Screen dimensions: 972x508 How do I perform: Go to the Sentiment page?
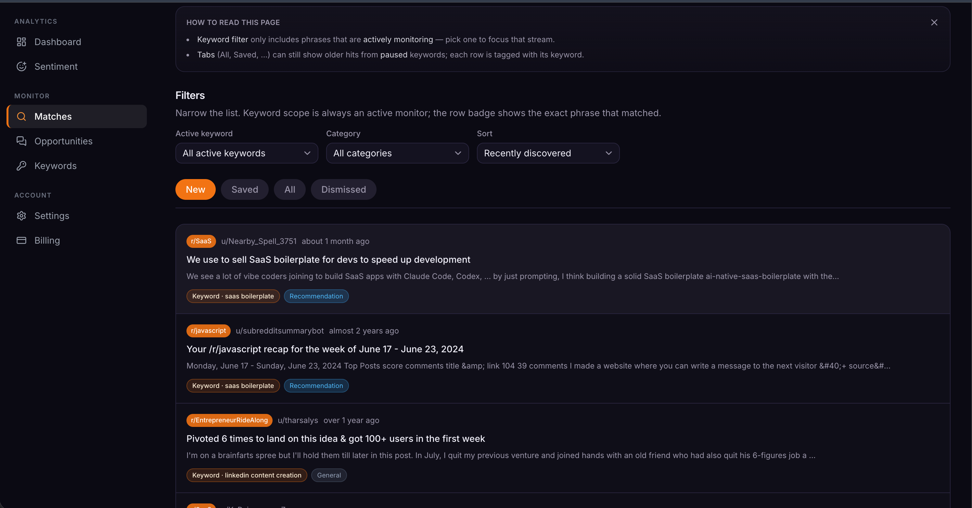[x=77, y=66]
